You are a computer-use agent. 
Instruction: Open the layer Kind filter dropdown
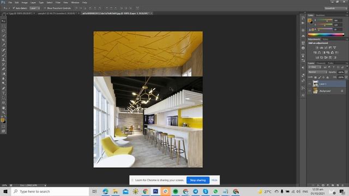[x=315, y=67]
